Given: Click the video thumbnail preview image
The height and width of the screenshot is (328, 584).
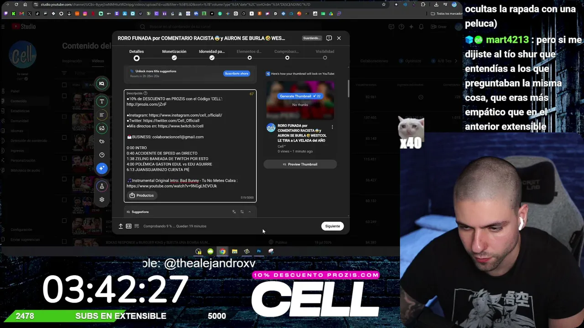Looking at the screenshot, I should (300, 100).
